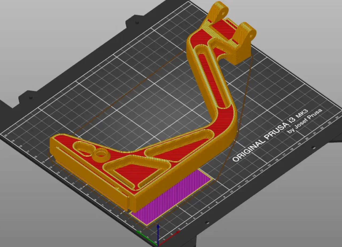Click the bed screw hole at the left corner
The width and height of the screenshot is (342, 247).
pyautogui.click(x=31, y=97)
